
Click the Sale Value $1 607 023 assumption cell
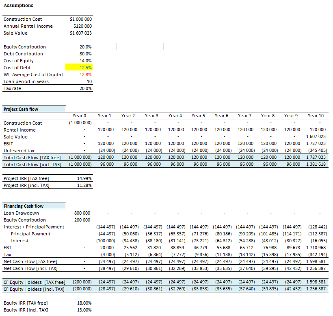click(80, 33)
